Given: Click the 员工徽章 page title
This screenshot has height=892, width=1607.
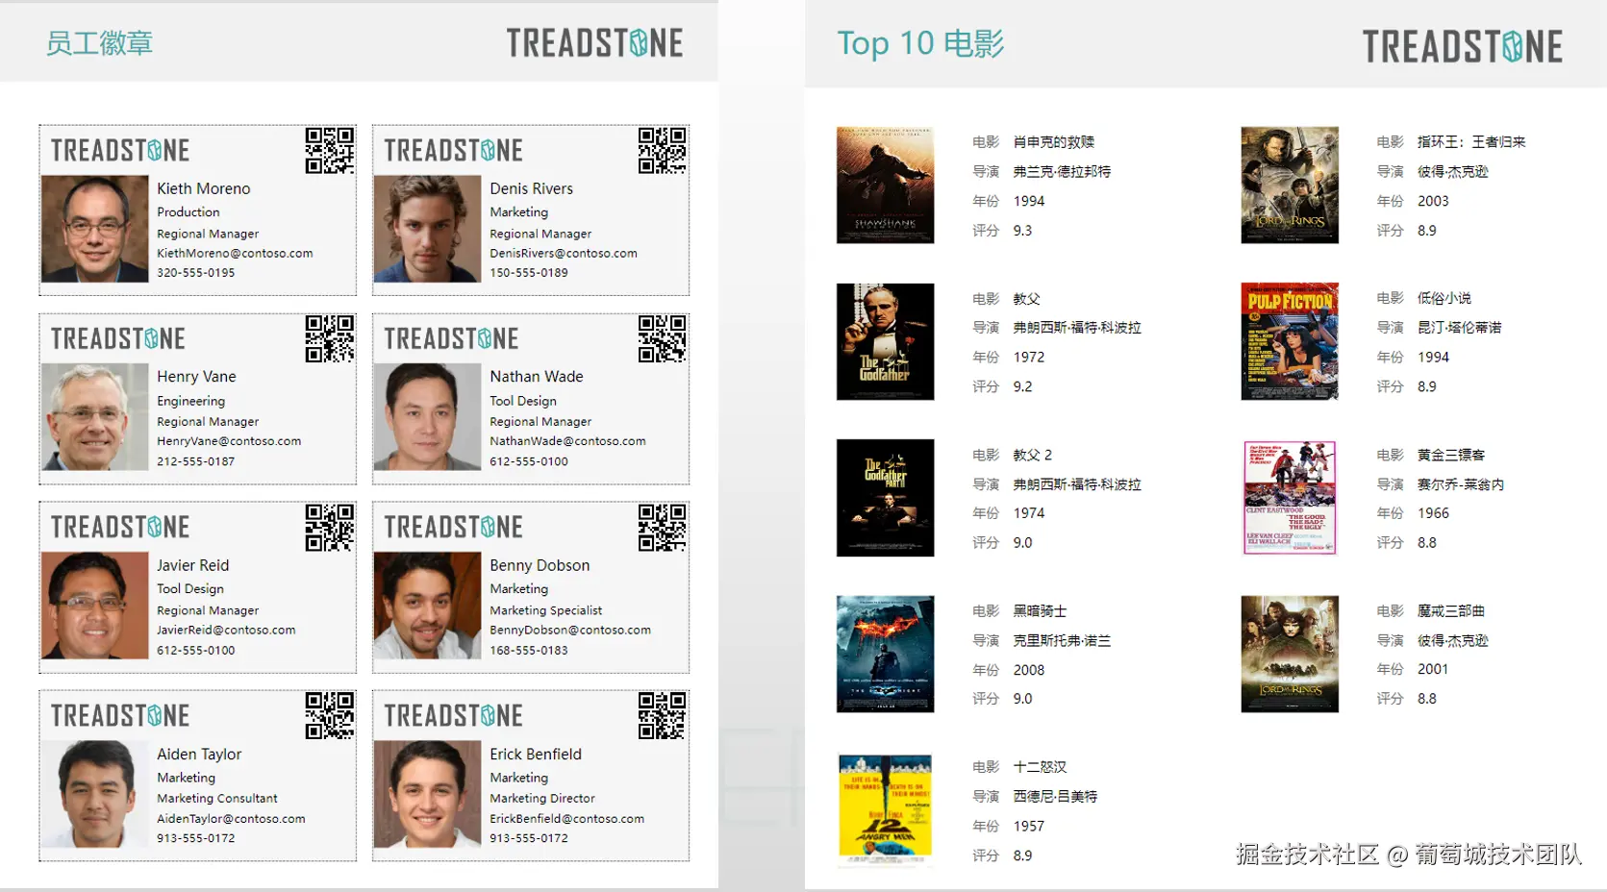Looking at the screenshot, I should coord(99,43).
